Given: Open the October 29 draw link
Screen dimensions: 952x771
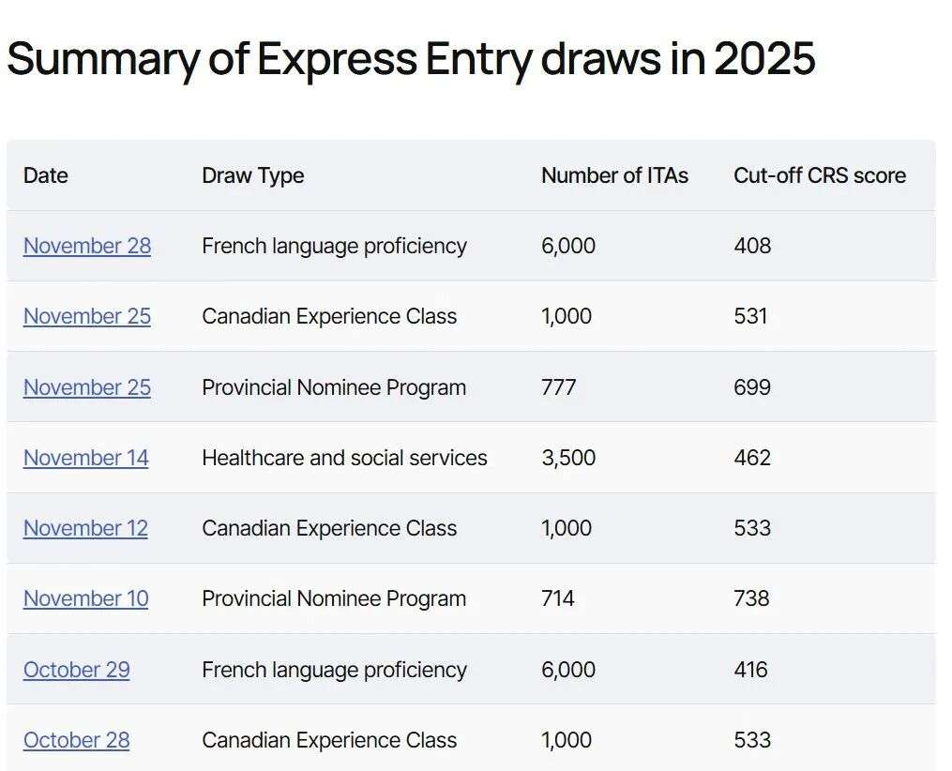Looking at the screenshot, I should 76,670.
